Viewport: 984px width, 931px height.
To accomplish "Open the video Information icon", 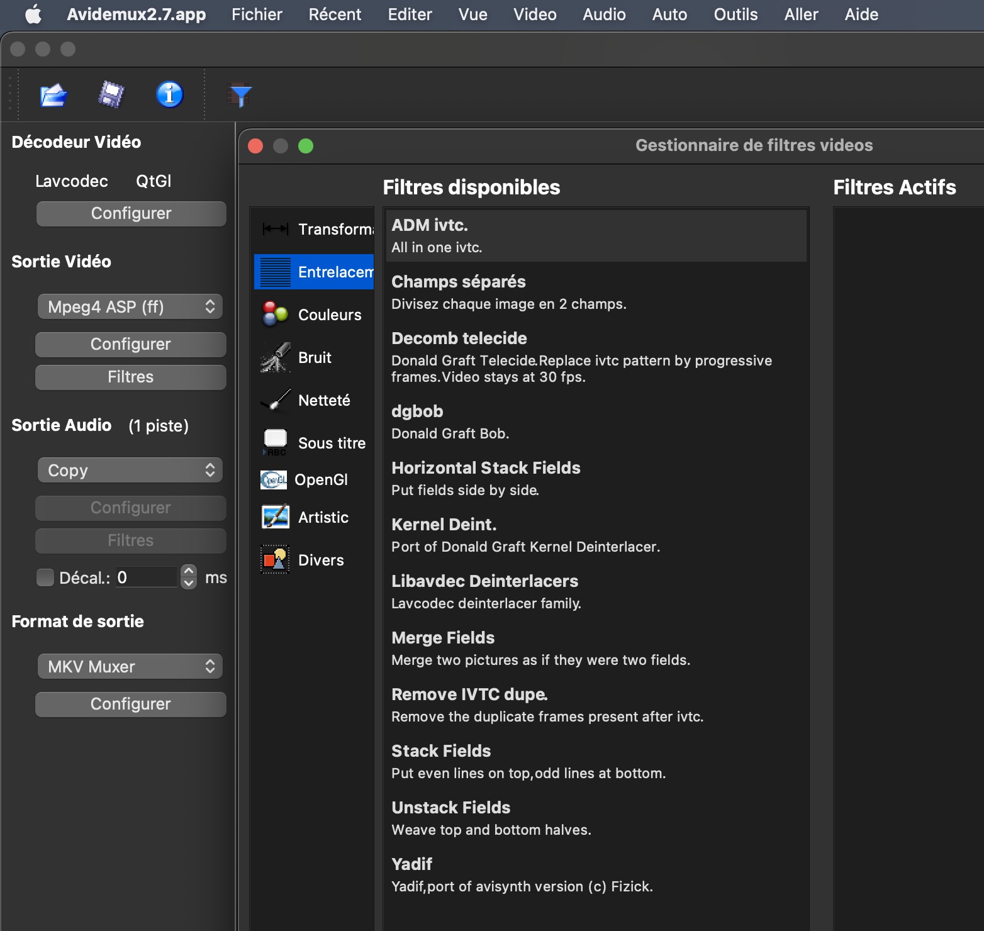I will click(x=169, y=95).
